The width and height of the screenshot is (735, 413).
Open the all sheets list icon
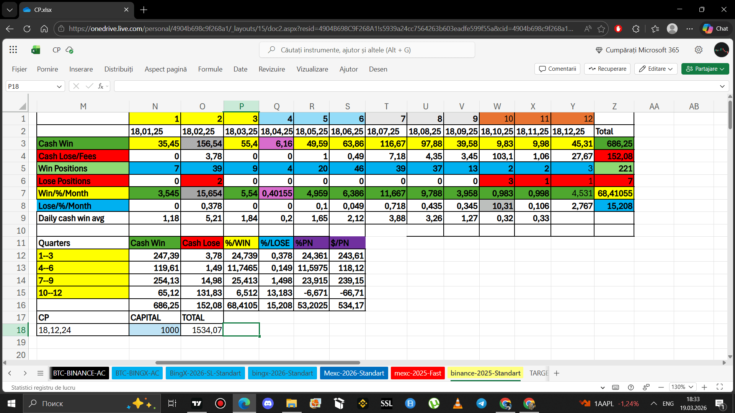(x=40, y=373)
